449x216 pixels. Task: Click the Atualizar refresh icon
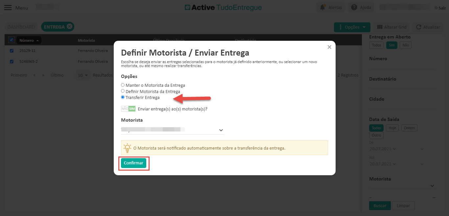point(419,27)
